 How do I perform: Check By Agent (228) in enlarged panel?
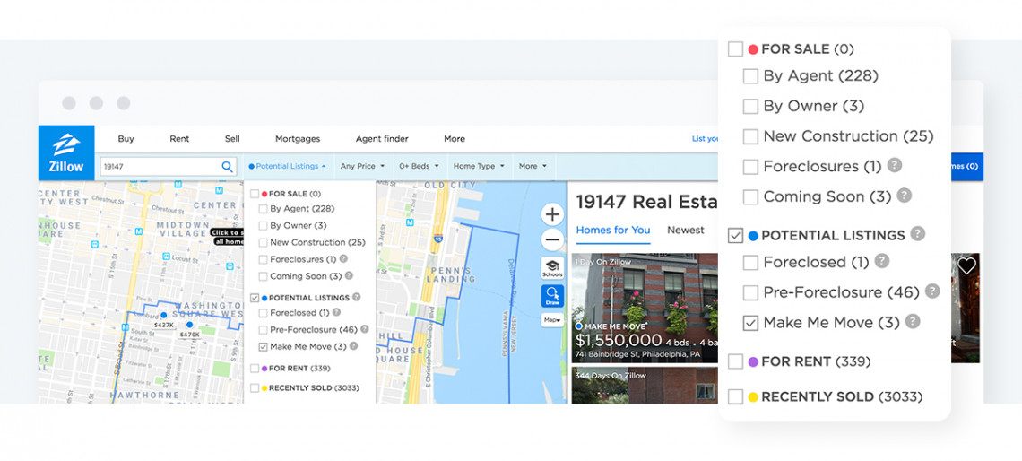751,76
